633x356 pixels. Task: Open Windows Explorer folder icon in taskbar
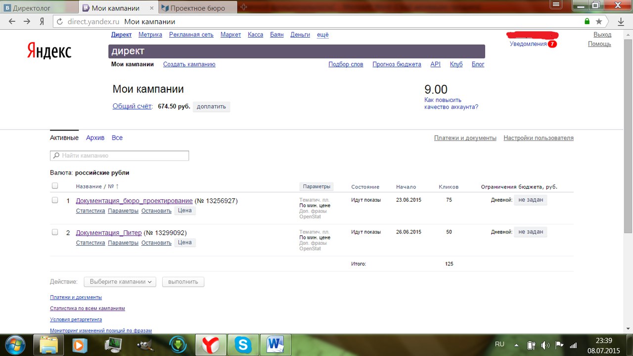(49, 345)
